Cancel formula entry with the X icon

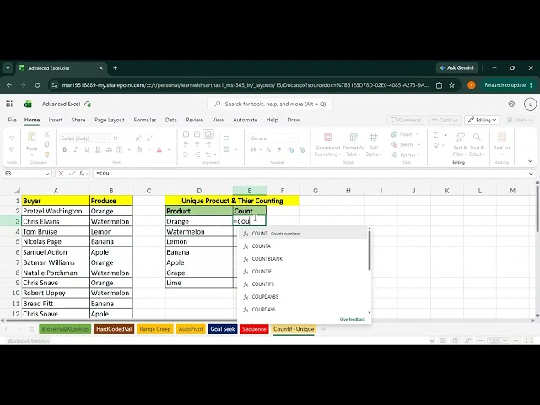click(x=61, y=174)
